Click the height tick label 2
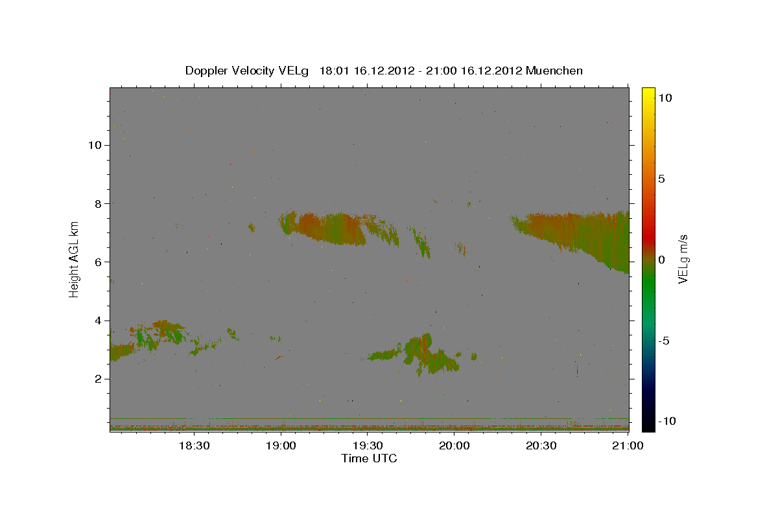This screenshot has width=778, height=518. pyautogui.click(x=99, y=379)
